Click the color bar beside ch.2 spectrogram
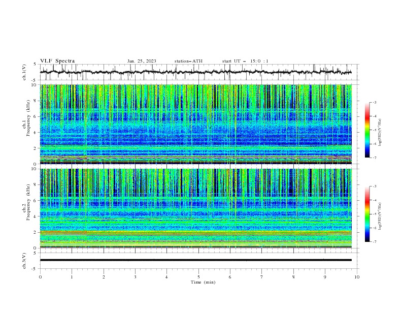The width and height of the screenshot is (402, 311). tap(367, 214)
